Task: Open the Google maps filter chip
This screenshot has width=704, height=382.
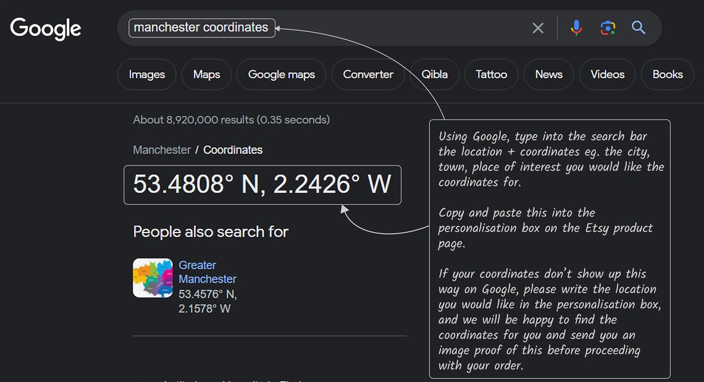Action: click(x=282, y=75)
